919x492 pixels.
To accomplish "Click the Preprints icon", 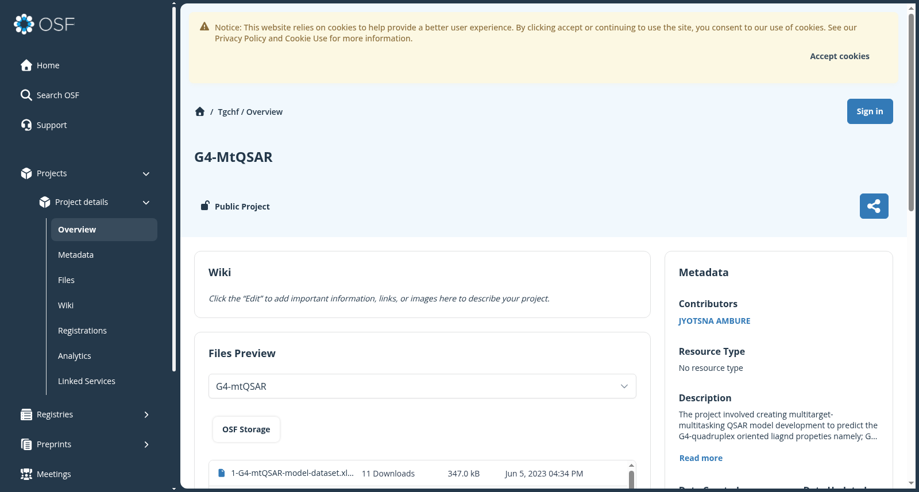I will [x=26, y=444].
